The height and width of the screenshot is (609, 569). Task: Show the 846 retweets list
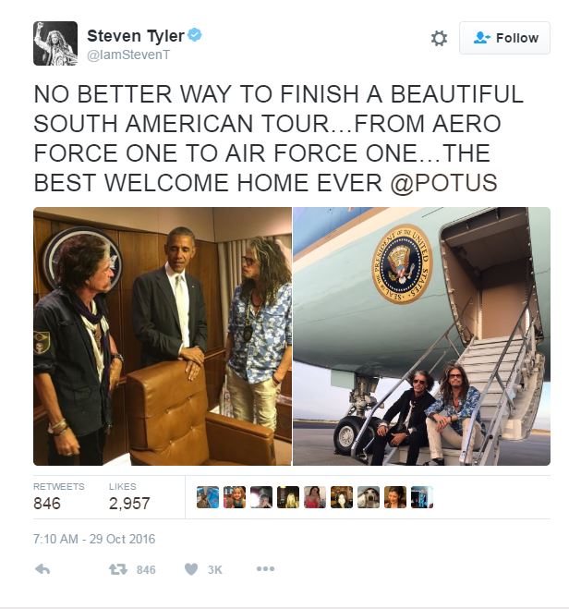(x=58, y=497)
